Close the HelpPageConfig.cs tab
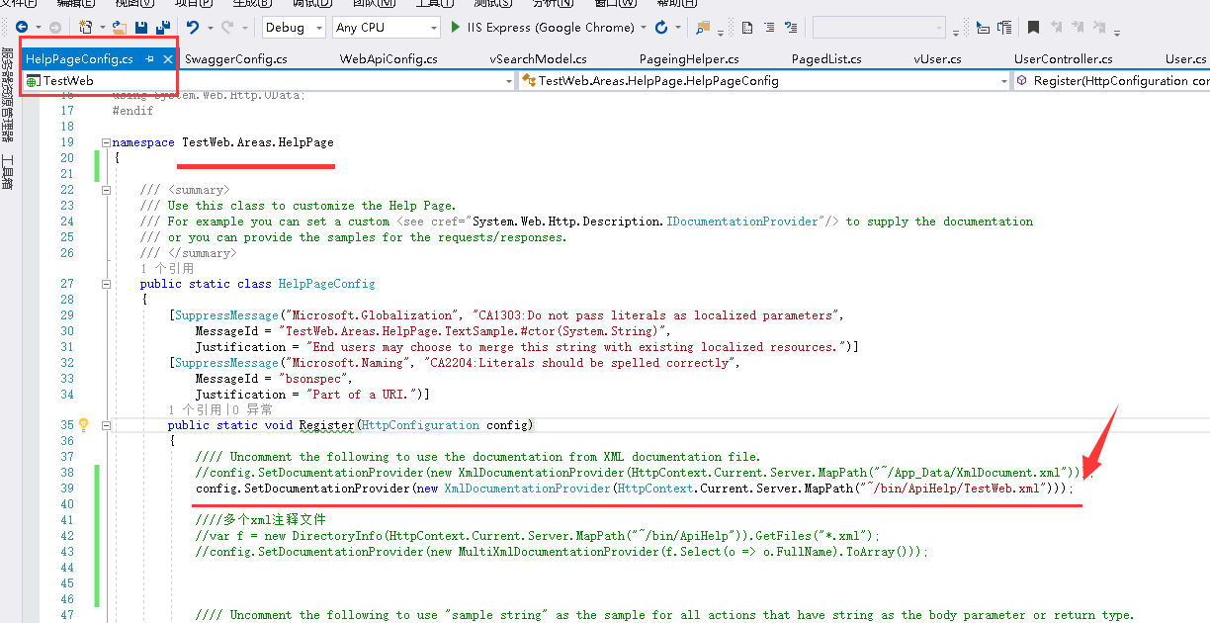Image resolution: width=1210 pixels, height=623 pixels. point(168,59)
